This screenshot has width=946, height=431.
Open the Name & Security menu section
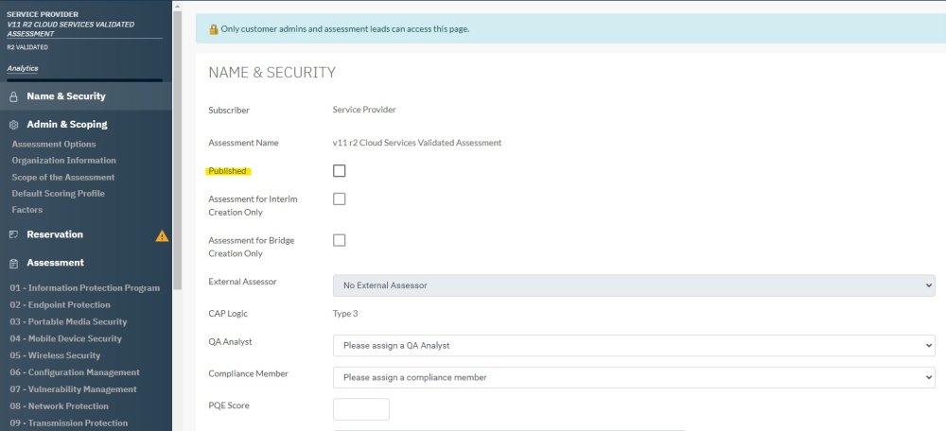pyautogui.click(x=66, y=96)
